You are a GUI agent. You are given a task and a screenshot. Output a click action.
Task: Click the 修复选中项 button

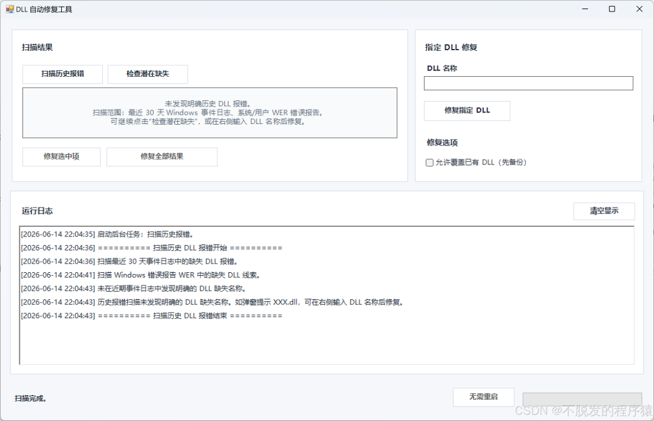[x=61, y=157]
